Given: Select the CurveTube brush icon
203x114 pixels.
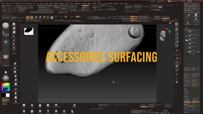Looking at the screenshot, I should 16,98.
